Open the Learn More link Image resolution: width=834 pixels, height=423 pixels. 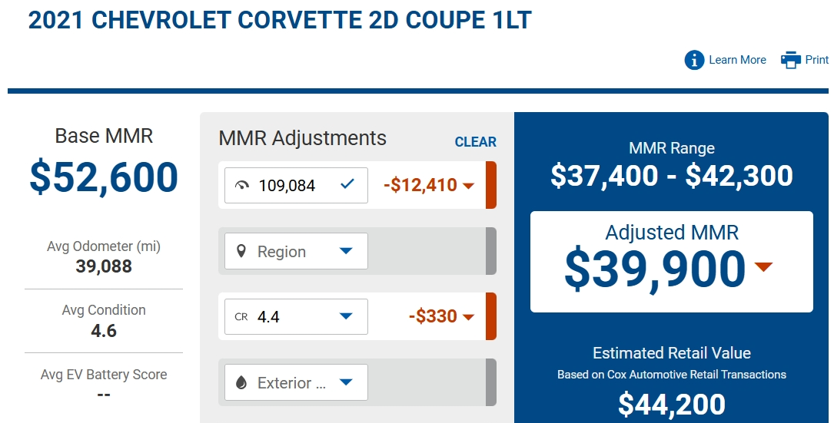(737, 60)
